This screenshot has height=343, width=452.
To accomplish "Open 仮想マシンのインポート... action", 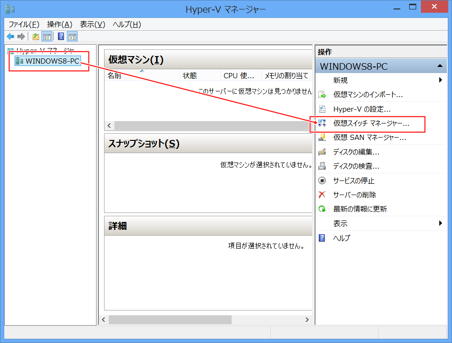I will coord(368,95).
